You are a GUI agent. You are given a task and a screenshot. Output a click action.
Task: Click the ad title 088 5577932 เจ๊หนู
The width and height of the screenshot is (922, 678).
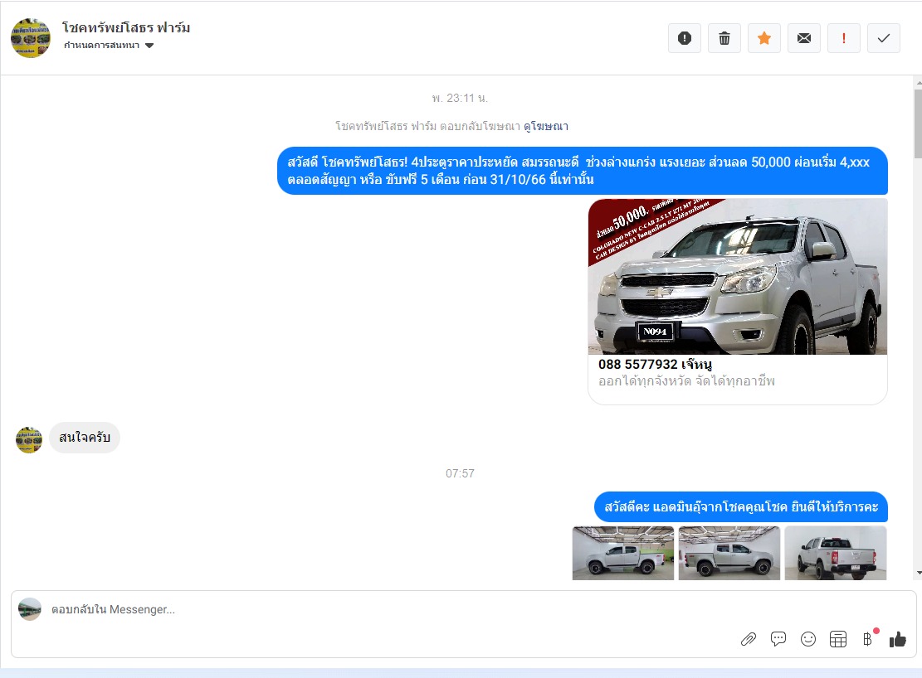point(655,364)
